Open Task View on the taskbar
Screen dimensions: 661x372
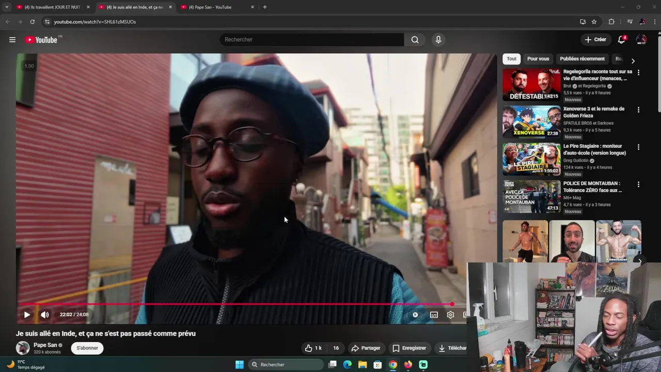tap(333, 365)
